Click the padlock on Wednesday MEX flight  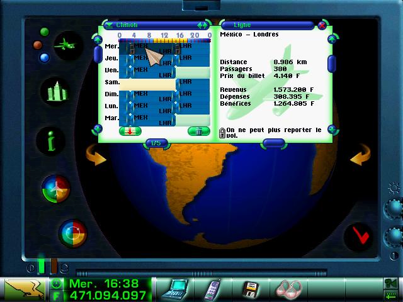pyautogui.click(x=132, y=48)
